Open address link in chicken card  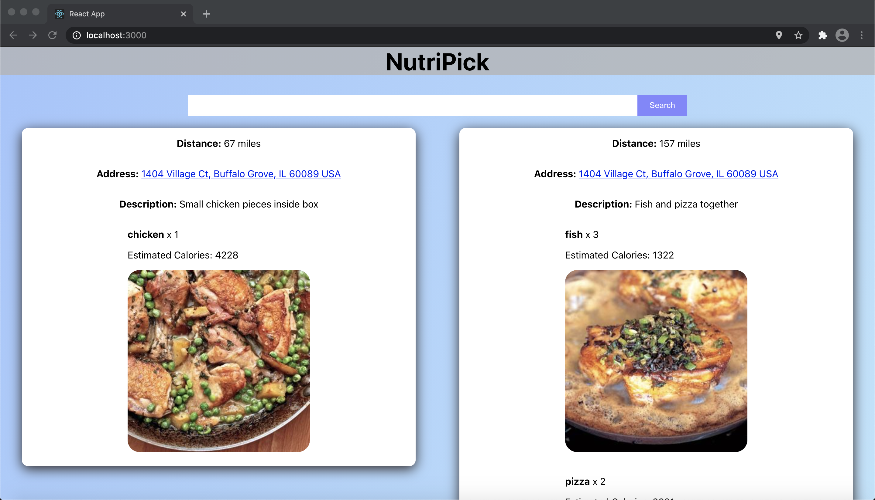(x=241, y=174)
